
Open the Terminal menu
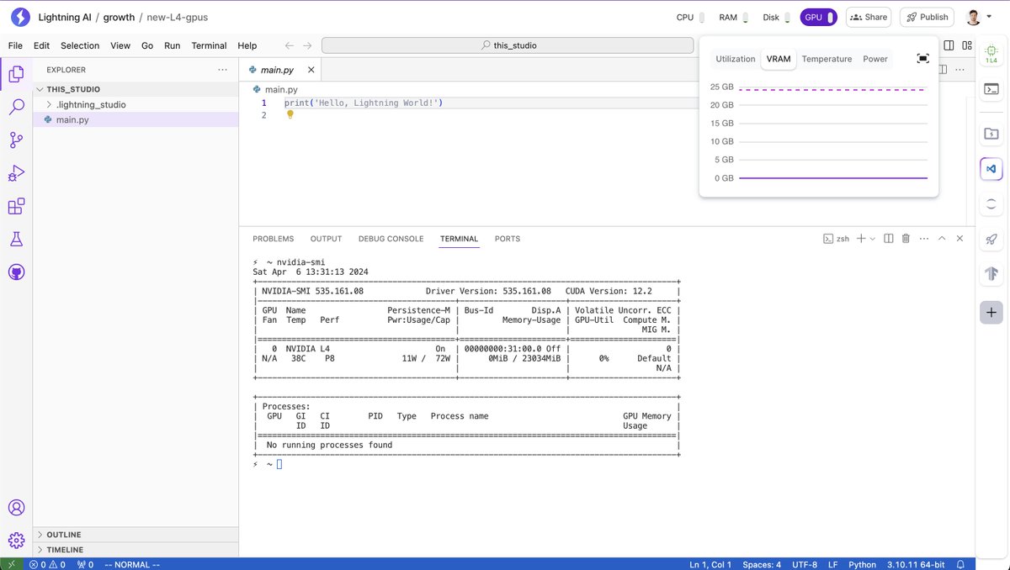click(209, 45)
